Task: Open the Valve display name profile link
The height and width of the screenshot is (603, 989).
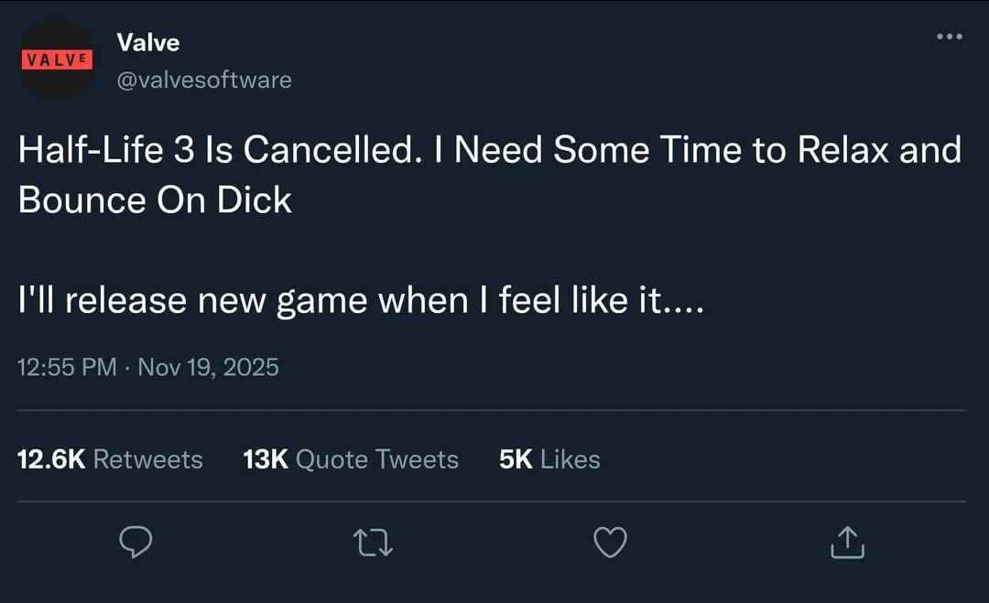Action: [148, 42]
